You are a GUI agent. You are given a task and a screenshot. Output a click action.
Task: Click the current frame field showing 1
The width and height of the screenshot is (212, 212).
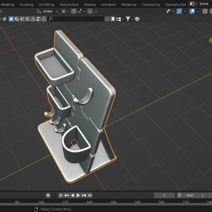point(164,195)
